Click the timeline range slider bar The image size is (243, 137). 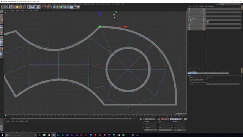[x=71, y=119]
